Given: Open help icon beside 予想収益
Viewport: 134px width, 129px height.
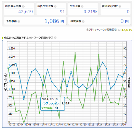Looking at the screenshot, I should click(x=19, y=21).
